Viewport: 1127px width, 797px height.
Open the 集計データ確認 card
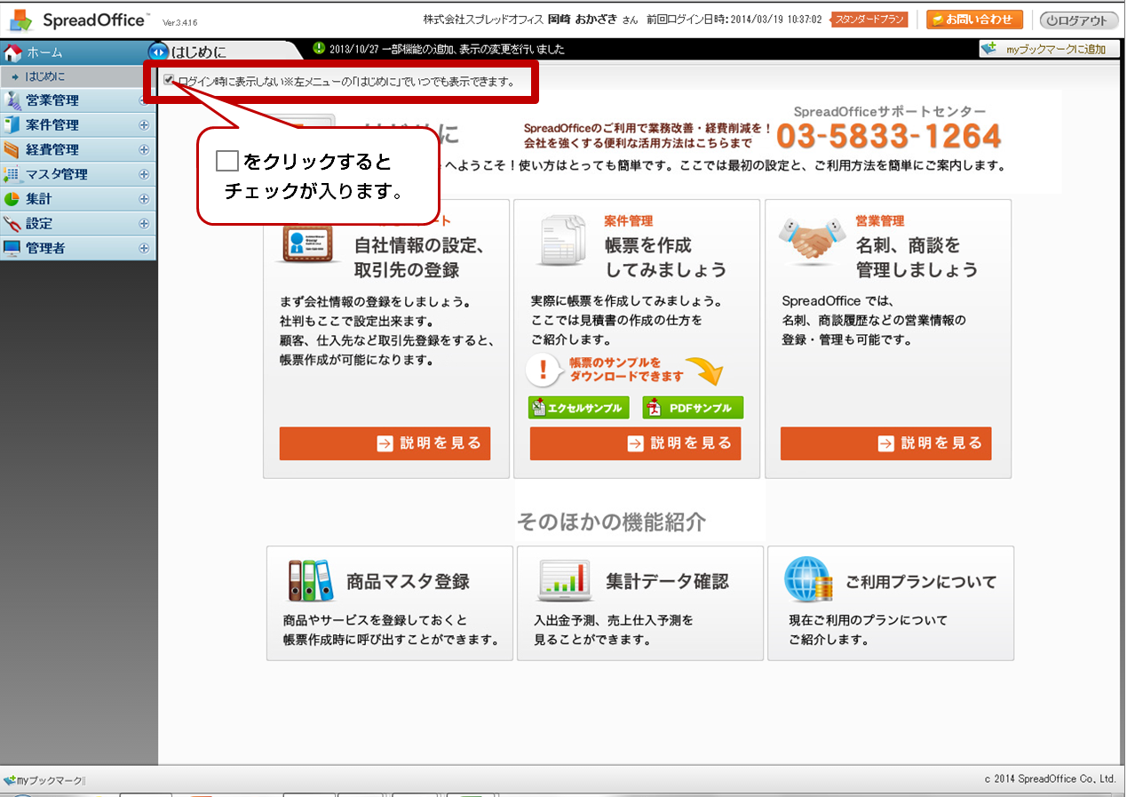tap(640, 603)
